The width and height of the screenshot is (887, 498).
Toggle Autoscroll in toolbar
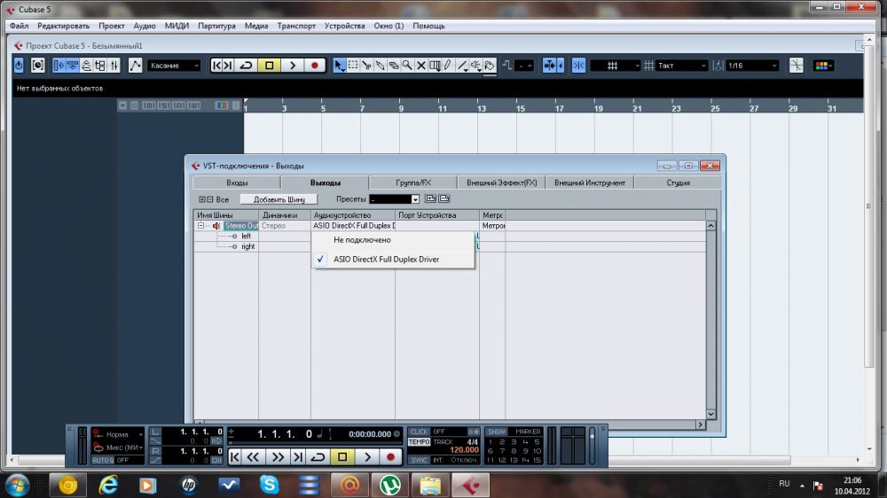point(549,66)
